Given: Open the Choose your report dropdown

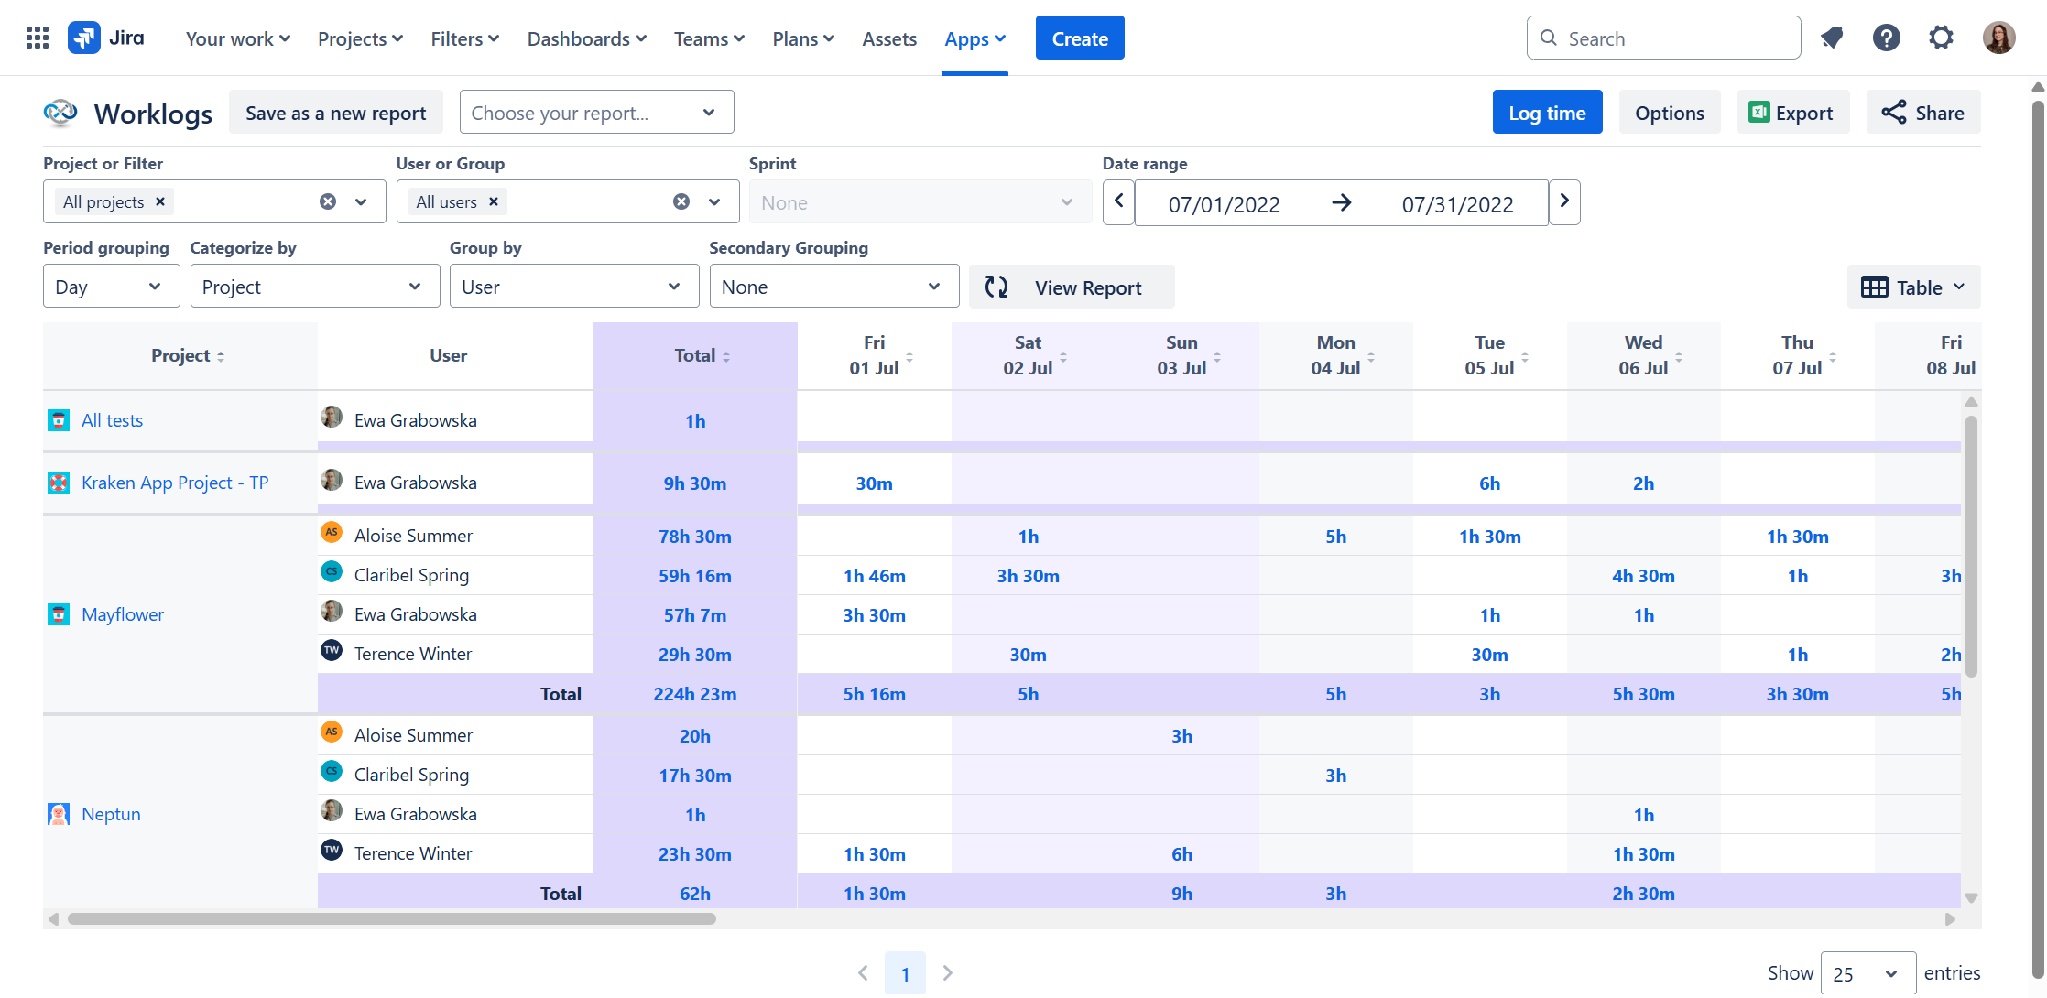Looking at the screenshot, I should pos(596,112).
